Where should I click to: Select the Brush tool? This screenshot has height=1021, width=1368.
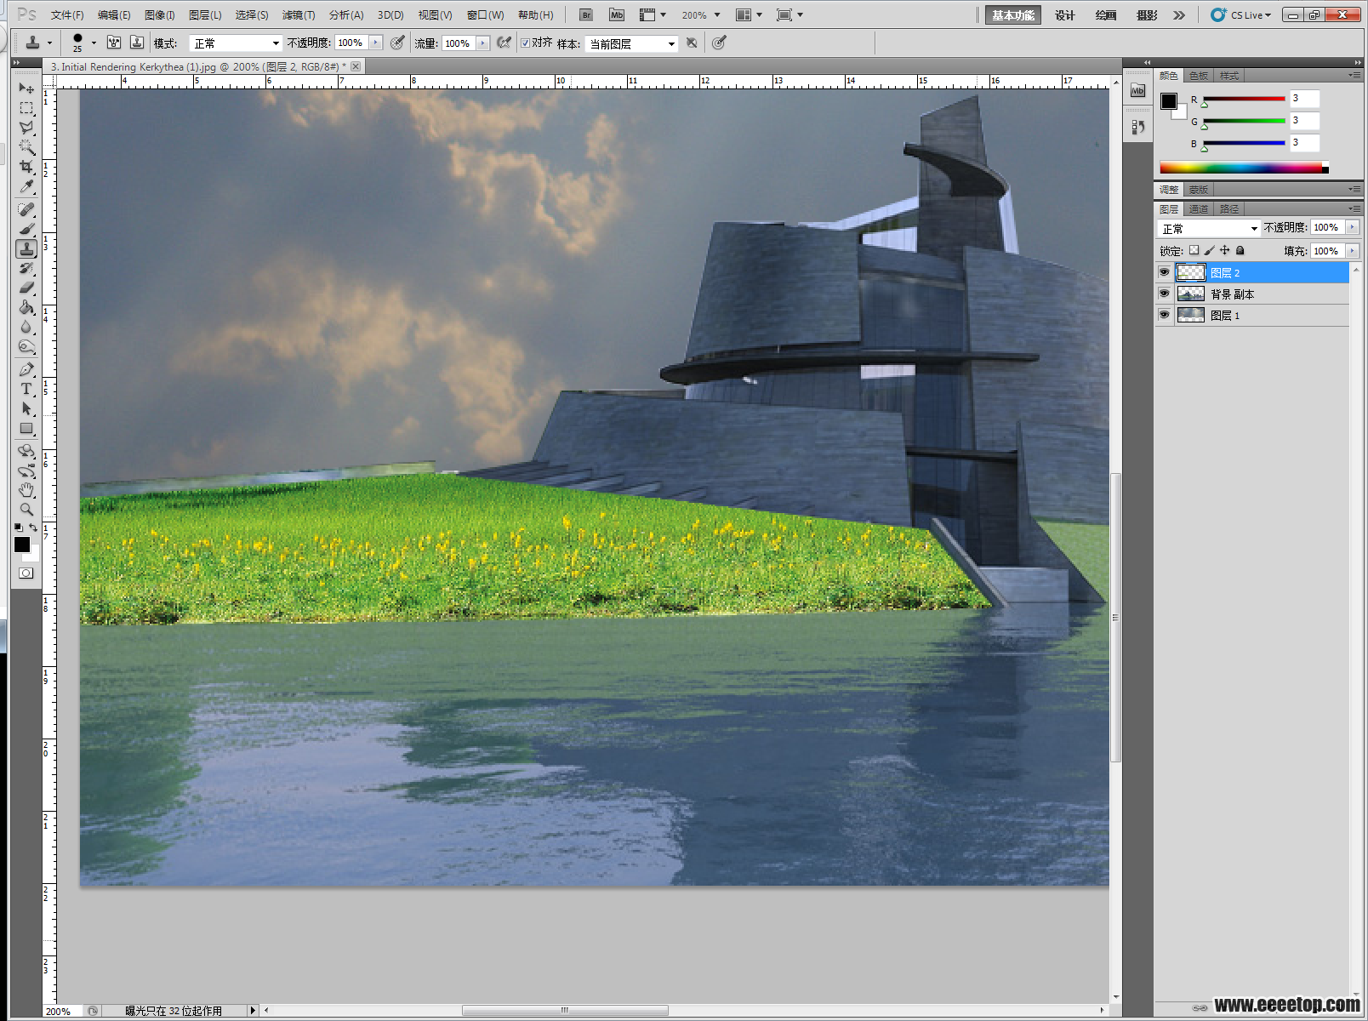pos(26,229)
